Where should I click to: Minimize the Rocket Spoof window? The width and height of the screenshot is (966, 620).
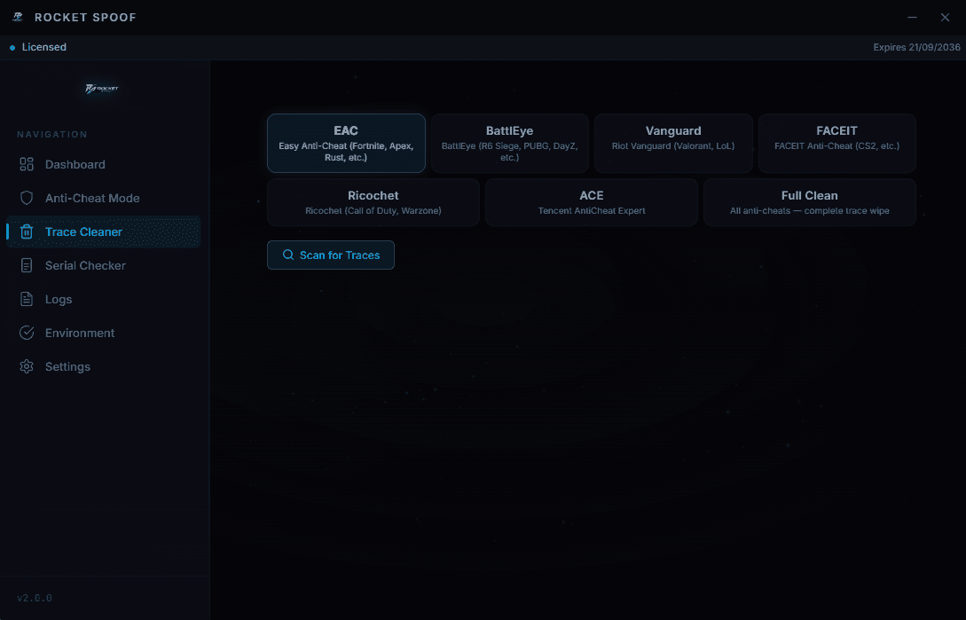point(912,17)
